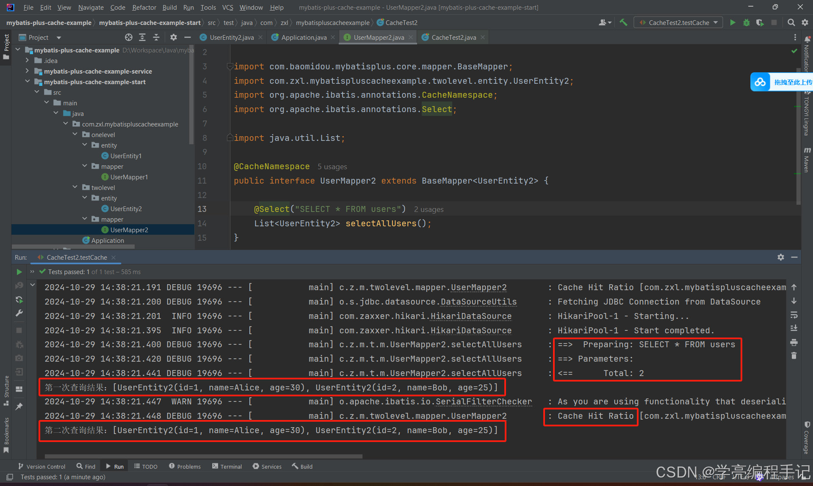This screenshot has width=813, height=486.
Task: Collapse the twolevel package folder
Action: [75, 187]
